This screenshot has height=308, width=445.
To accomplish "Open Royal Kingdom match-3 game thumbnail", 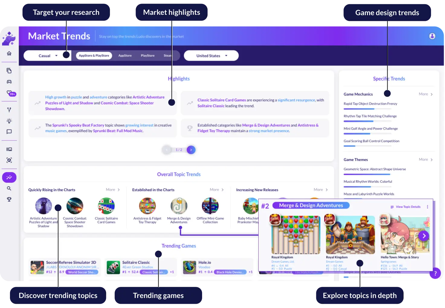I will pyautogui.click(x=296, y=235).
